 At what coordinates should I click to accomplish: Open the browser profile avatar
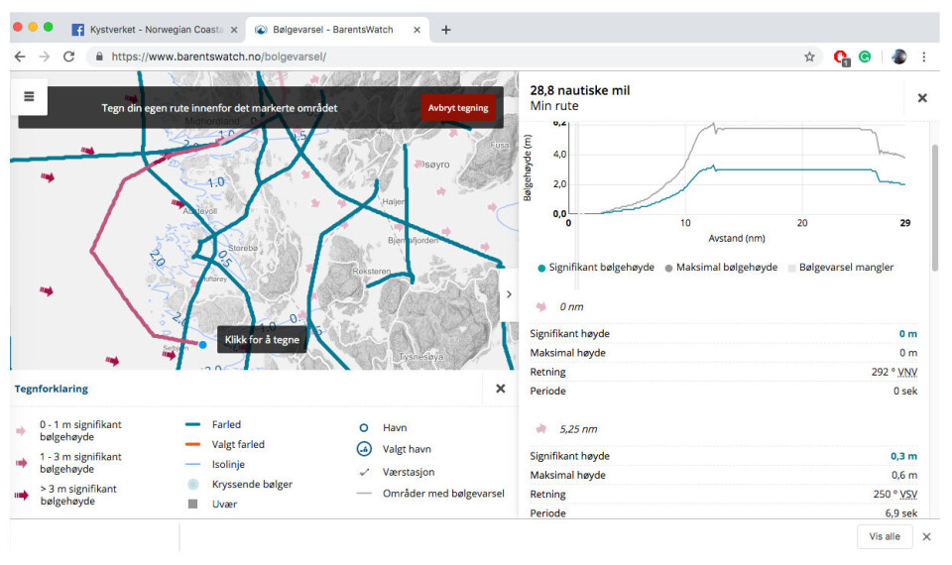[x=899, y=56]
